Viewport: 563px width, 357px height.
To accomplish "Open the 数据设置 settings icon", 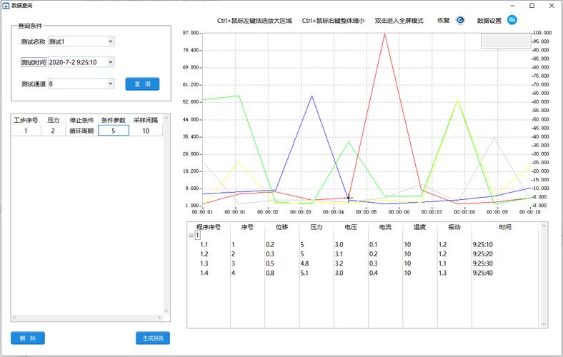I will (512, 20).
